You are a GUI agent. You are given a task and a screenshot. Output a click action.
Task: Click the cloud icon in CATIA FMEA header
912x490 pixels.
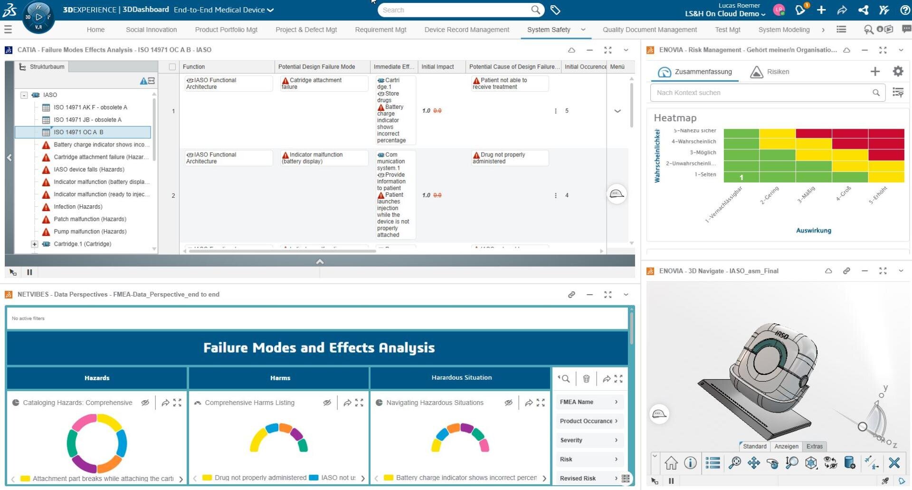[x=571, y=50]
